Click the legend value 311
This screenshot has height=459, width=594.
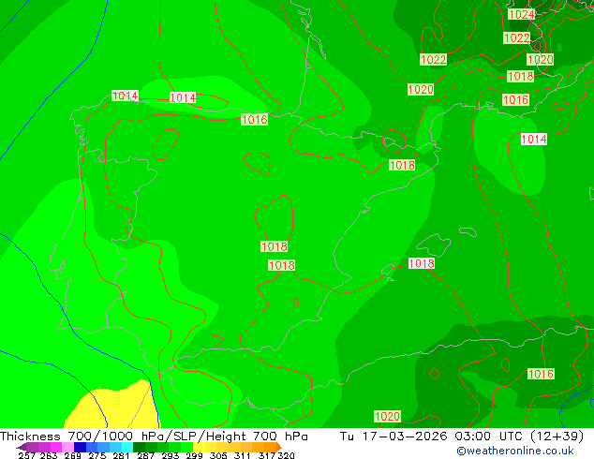(243, 455)
